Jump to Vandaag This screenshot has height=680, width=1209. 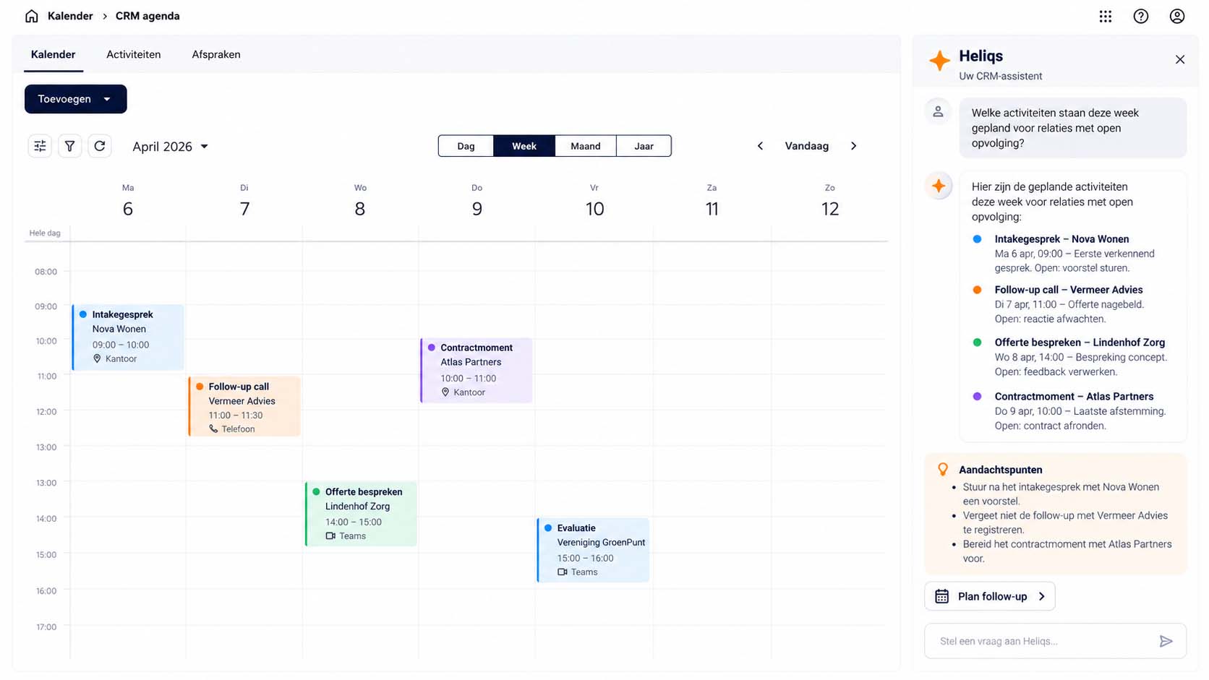pos(807,146)
